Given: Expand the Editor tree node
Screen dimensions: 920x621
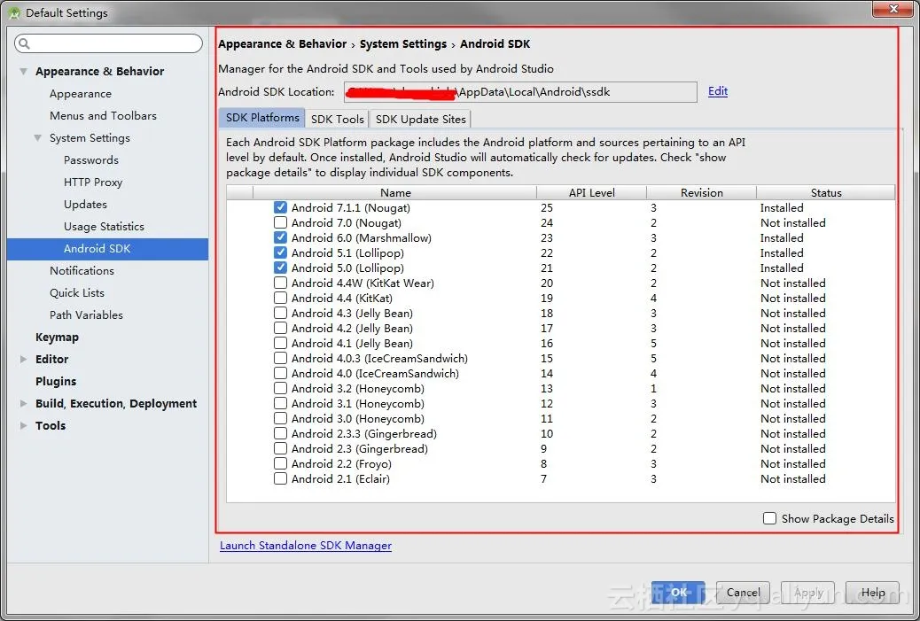Looking at the screenshot, I should [x=23, y=359].
